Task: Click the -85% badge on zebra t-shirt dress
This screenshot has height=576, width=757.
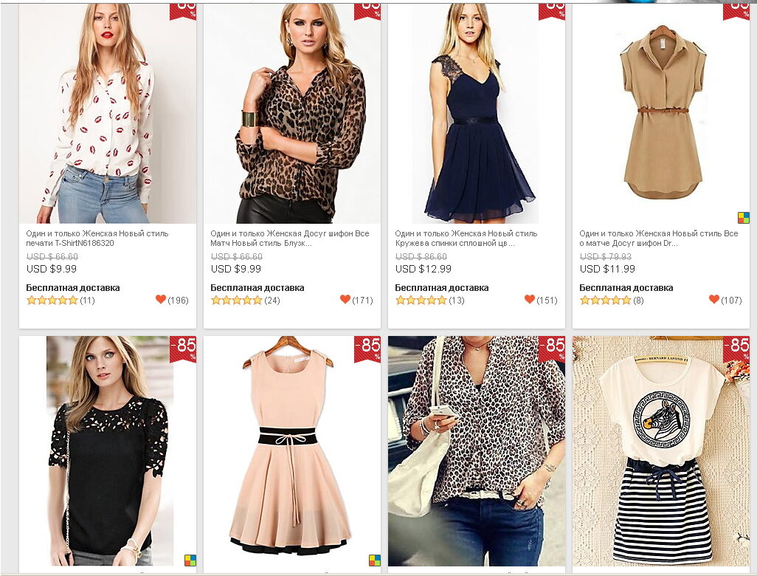Action: (x=736, y=348)
